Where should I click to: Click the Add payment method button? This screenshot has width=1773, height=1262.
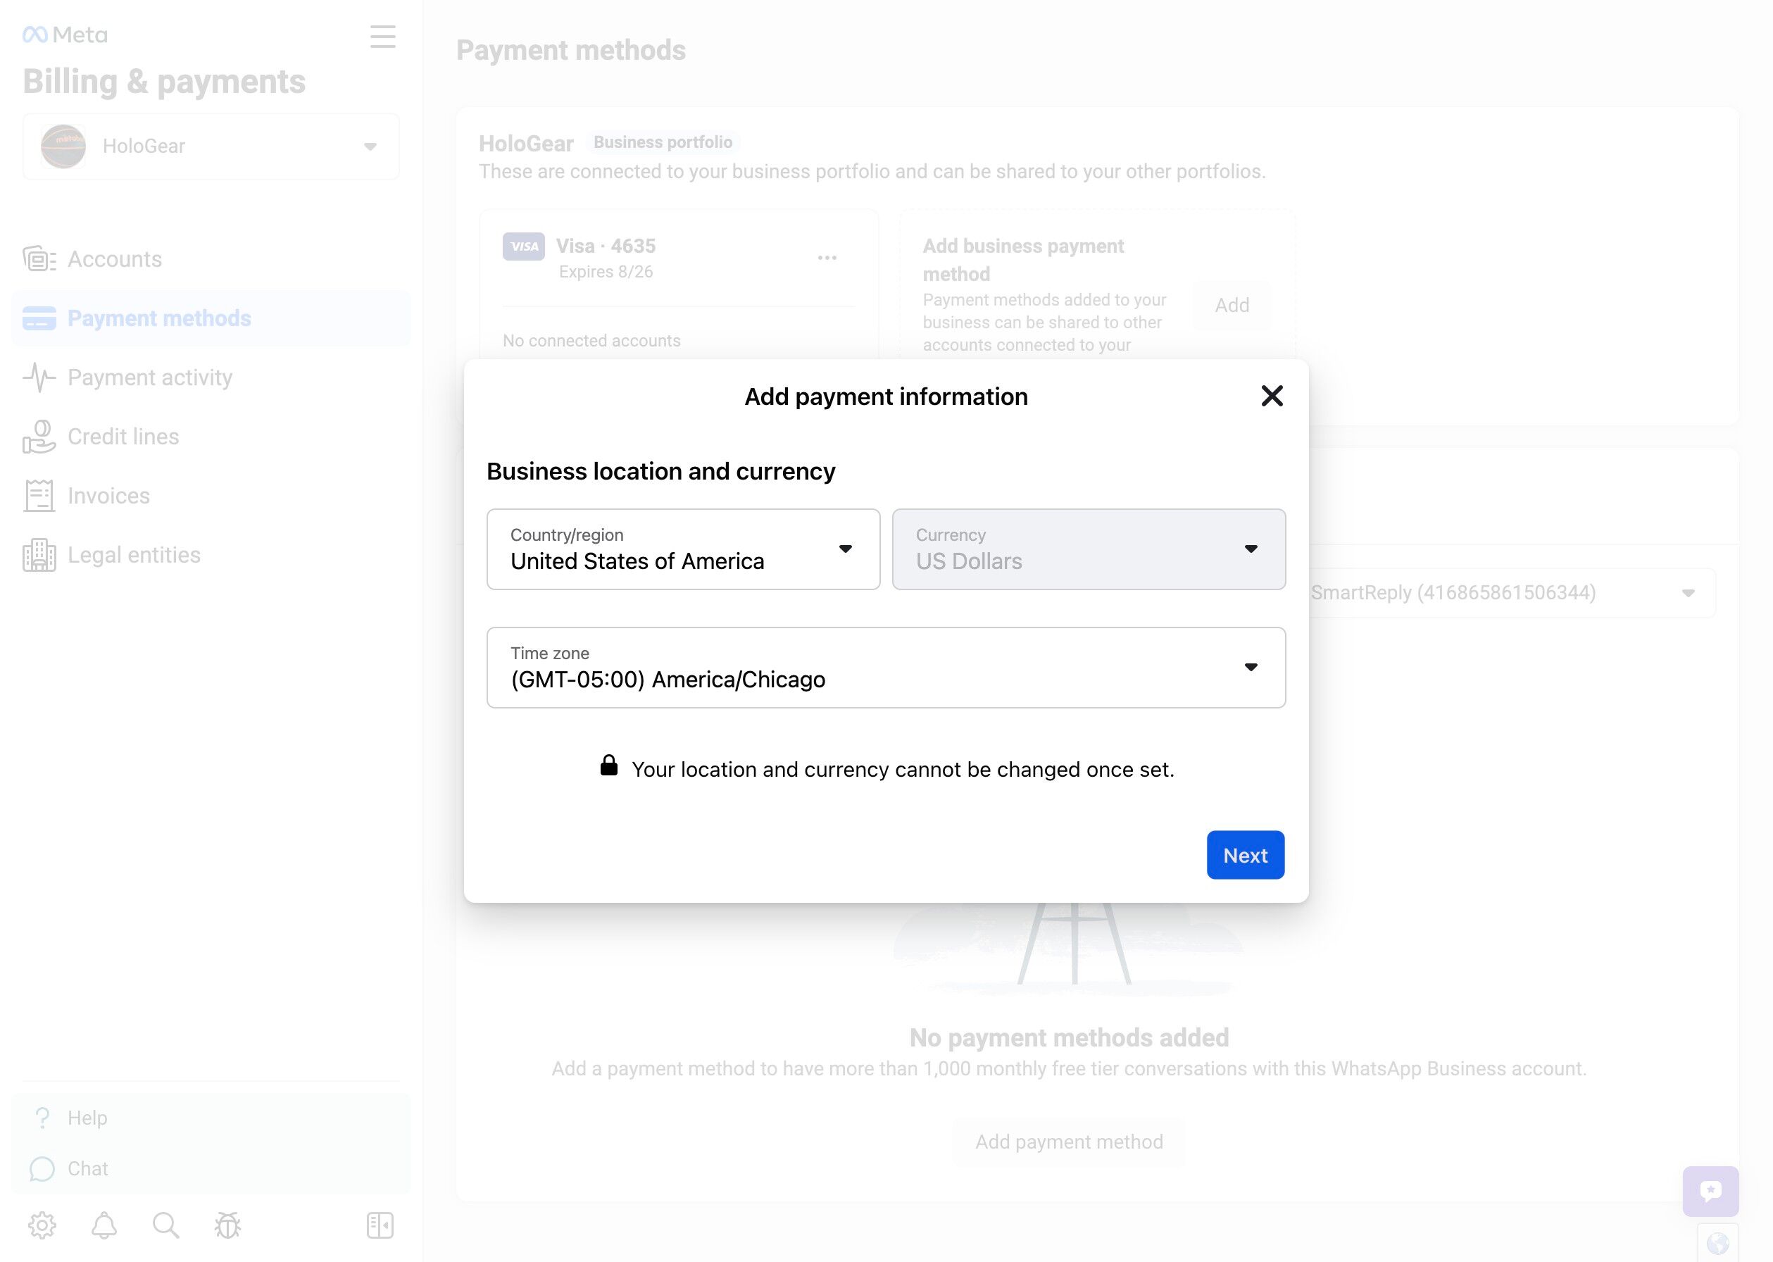(1068, 1142)
